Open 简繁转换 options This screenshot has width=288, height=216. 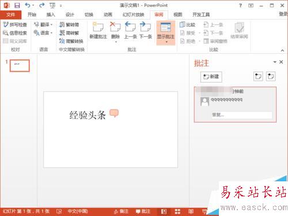click(71, 41)
